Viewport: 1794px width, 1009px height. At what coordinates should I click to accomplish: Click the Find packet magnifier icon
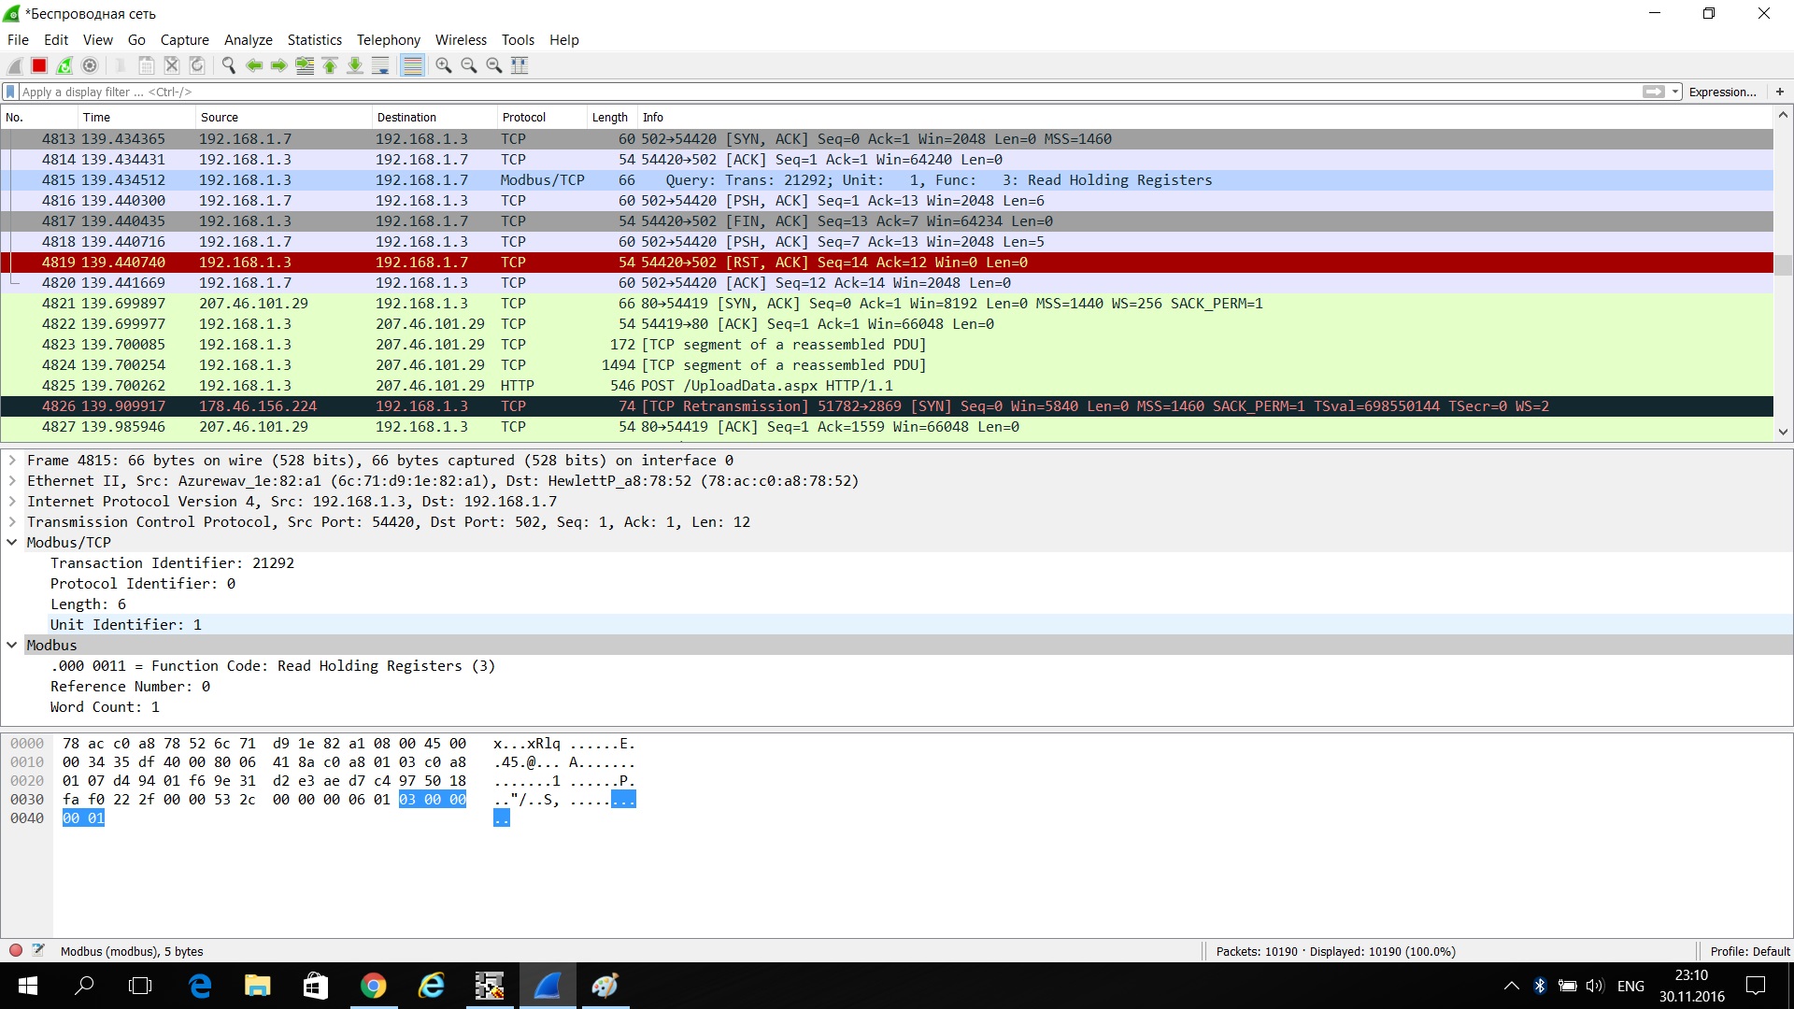click(x=228, y=65)
